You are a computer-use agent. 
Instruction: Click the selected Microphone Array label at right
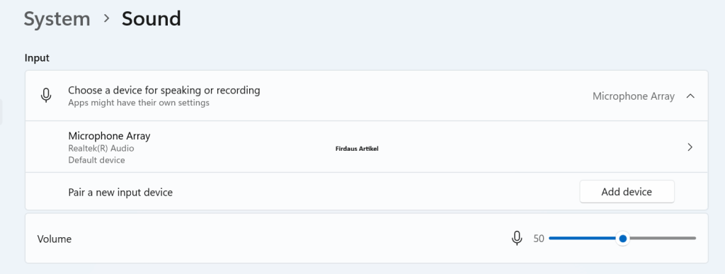(x=634, y=96)
